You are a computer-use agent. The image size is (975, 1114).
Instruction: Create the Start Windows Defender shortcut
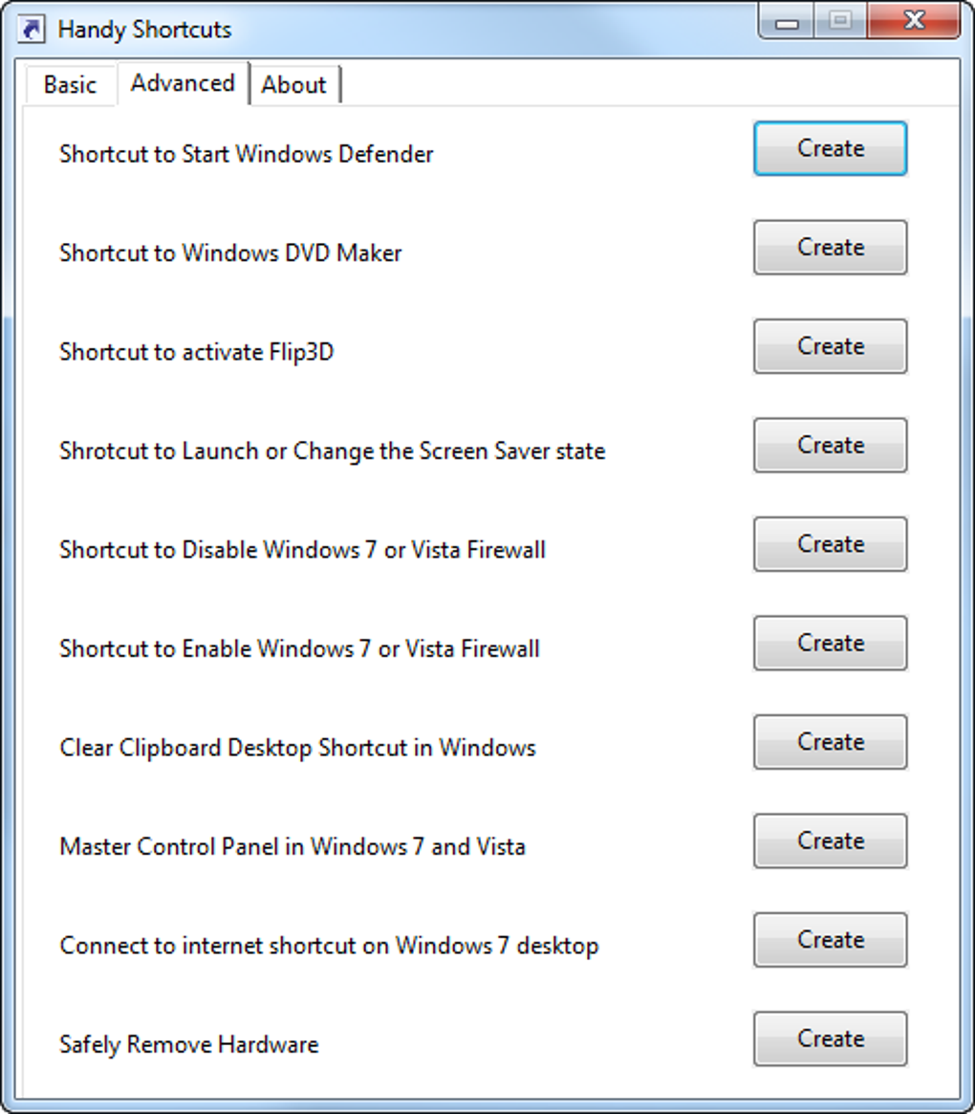(830, 148)
